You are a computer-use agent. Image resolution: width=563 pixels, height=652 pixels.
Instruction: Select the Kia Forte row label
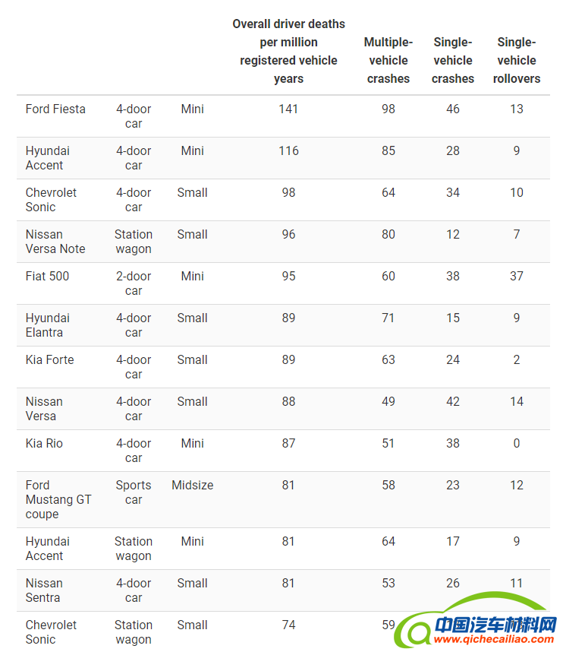coord(49,359)
